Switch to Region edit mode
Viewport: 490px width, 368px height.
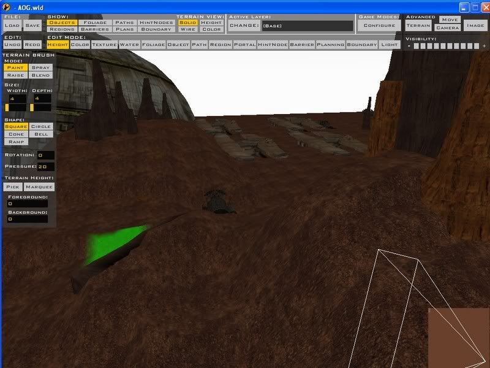point(221,45)
